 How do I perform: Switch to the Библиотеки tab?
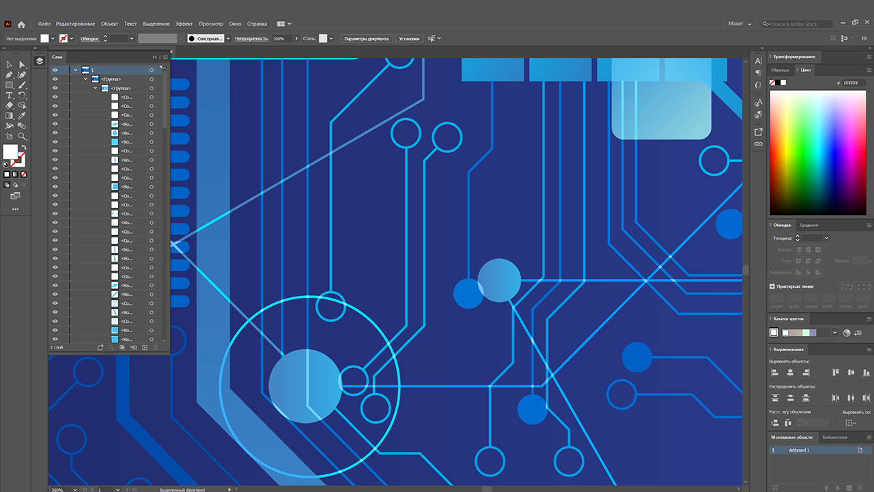click(835, 437)
